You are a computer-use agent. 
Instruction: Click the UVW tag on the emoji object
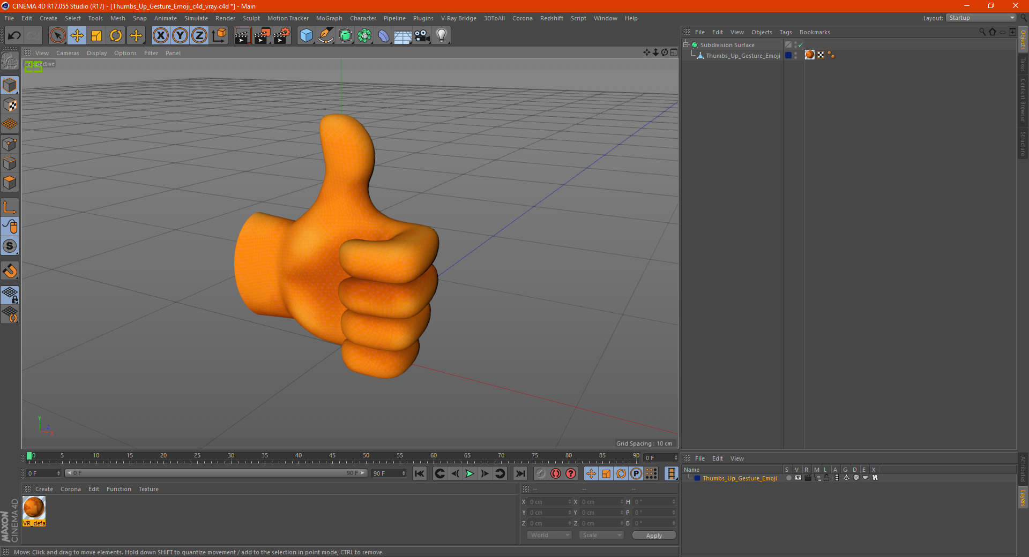coord(821,55)
